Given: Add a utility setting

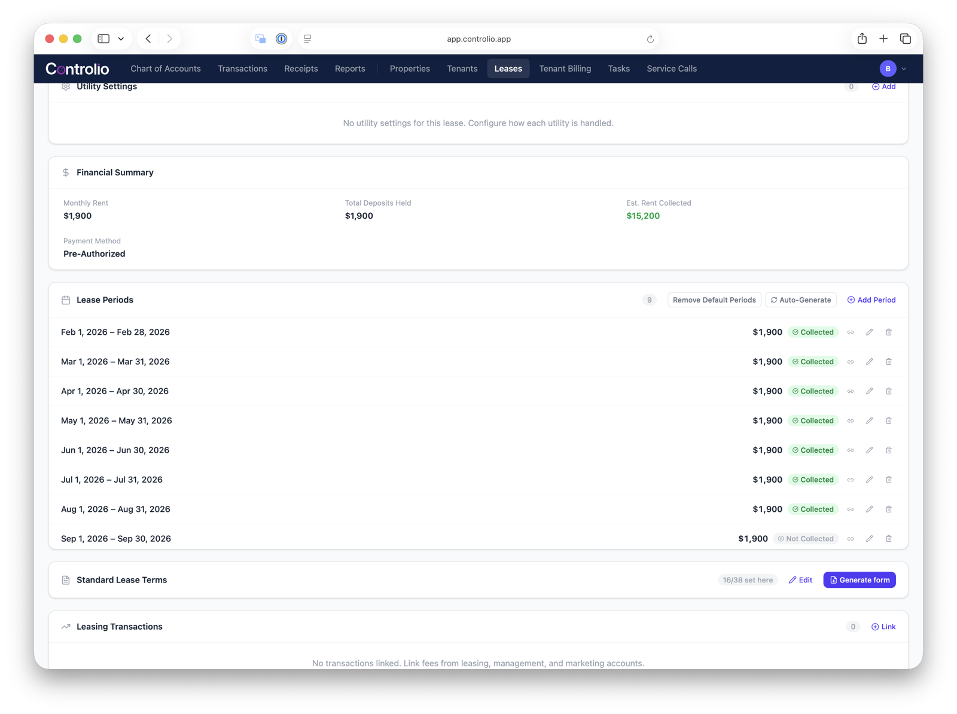Looking at the screenshot, I should (x=883, y=87).
